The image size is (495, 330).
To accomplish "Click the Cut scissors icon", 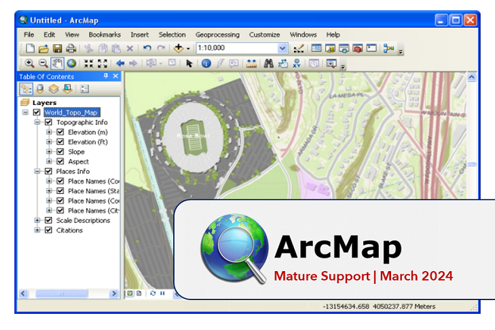I will (x=89, y=49).
